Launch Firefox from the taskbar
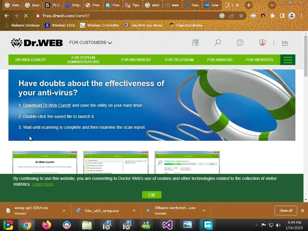Image resolution: width=308 pixels, height=231 pixels. pyautogui.click(x=47, y=225)
